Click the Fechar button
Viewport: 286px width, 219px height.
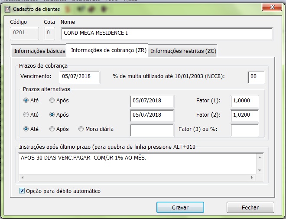[x=250, y=208]
